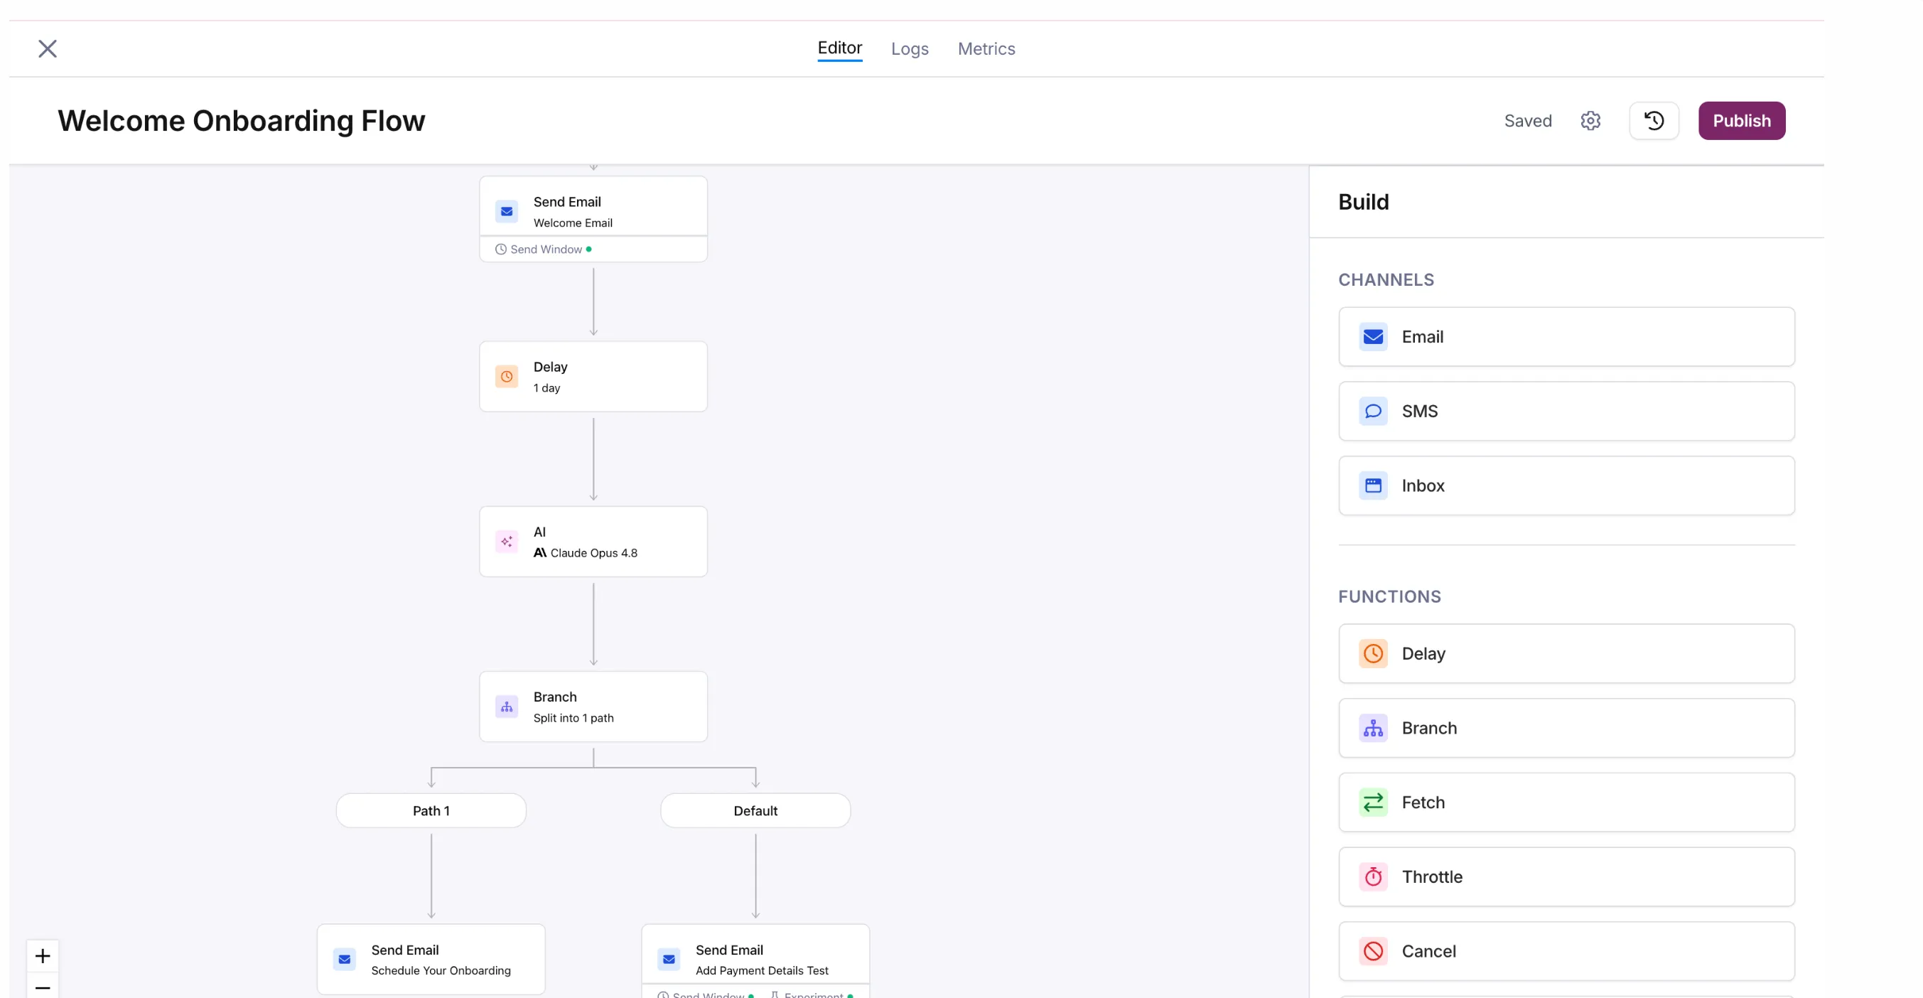
Task: Click the Welcome Onboarding Flow title
Action: (241, 121)
